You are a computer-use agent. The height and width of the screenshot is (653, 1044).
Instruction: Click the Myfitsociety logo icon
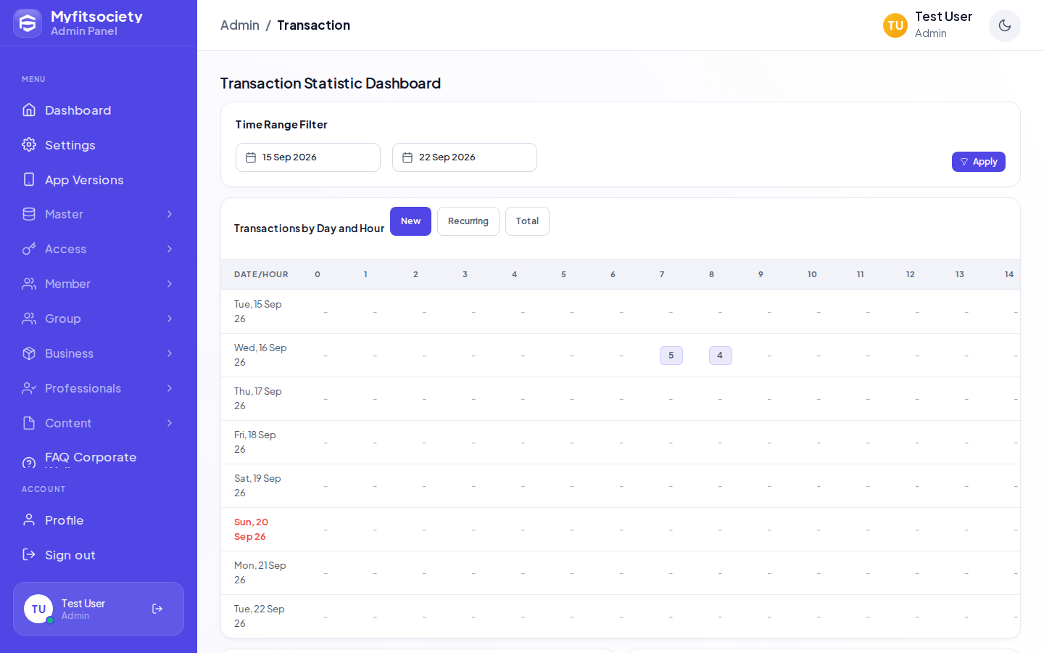click(28, 23)
